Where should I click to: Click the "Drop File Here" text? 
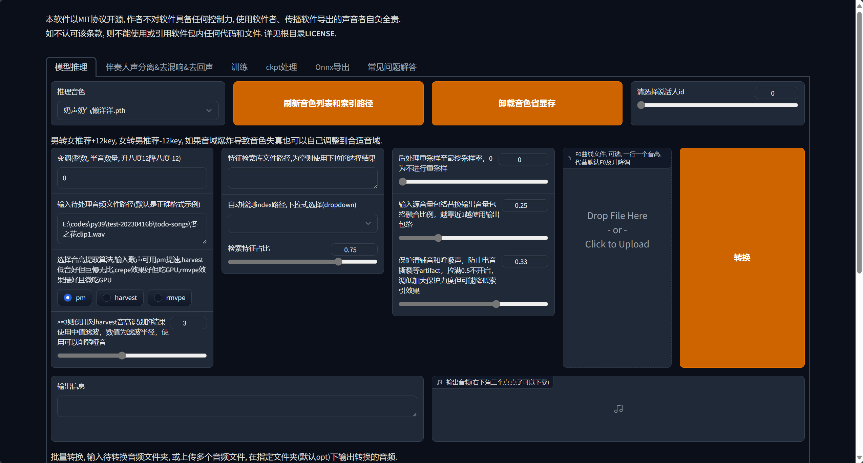click(617, 216)
